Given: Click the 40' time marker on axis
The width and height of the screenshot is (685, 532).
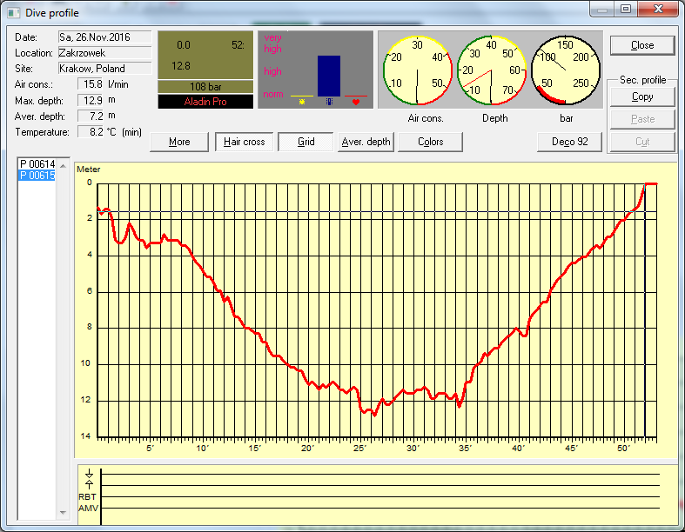Looking at the screenshot, I should tap(519, 449).
